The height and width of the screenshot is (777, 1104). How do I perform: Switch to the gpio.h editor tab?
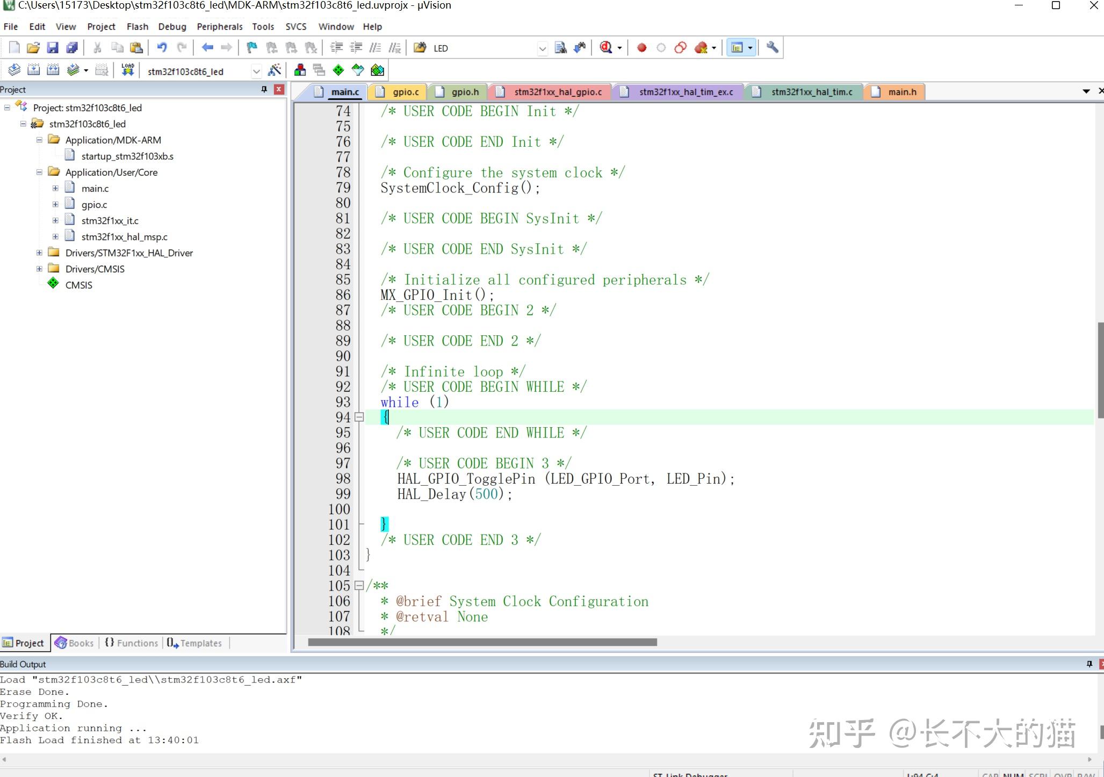pyautogui.click(x=464, y=92)
